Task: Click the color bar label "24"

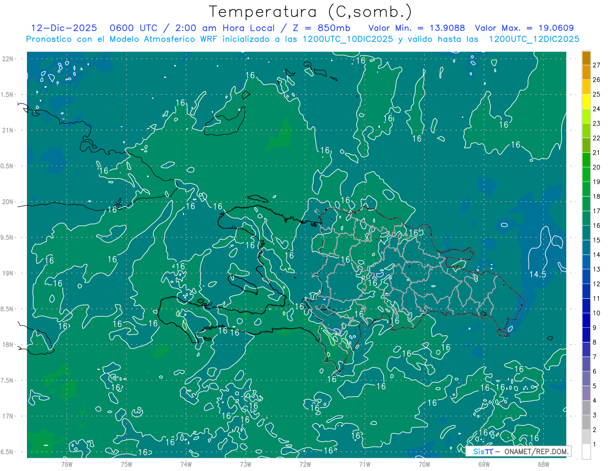Action: tap(597, 109)
